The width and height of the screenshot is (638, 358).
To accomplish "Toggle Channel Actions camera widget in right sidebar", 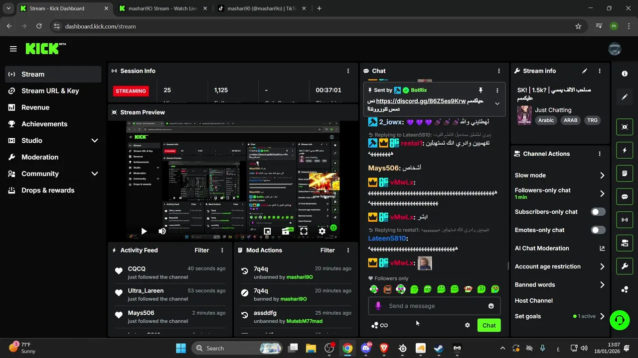I will (625, 243).
